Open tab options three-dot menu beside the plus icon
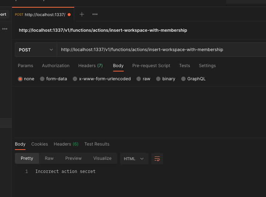 [95, 14]
